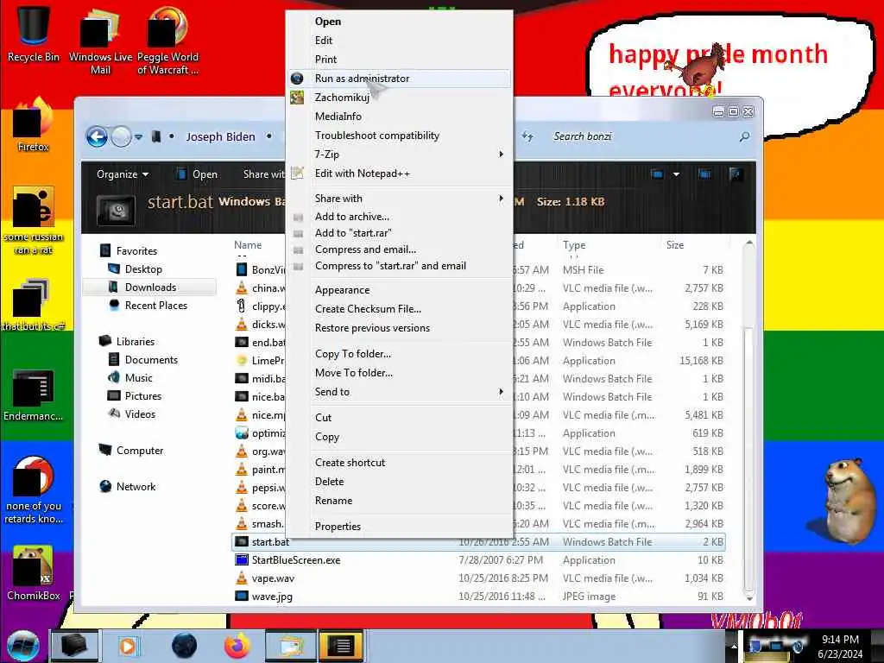Open ChomikBox desktop icon

tap(33, 572)
